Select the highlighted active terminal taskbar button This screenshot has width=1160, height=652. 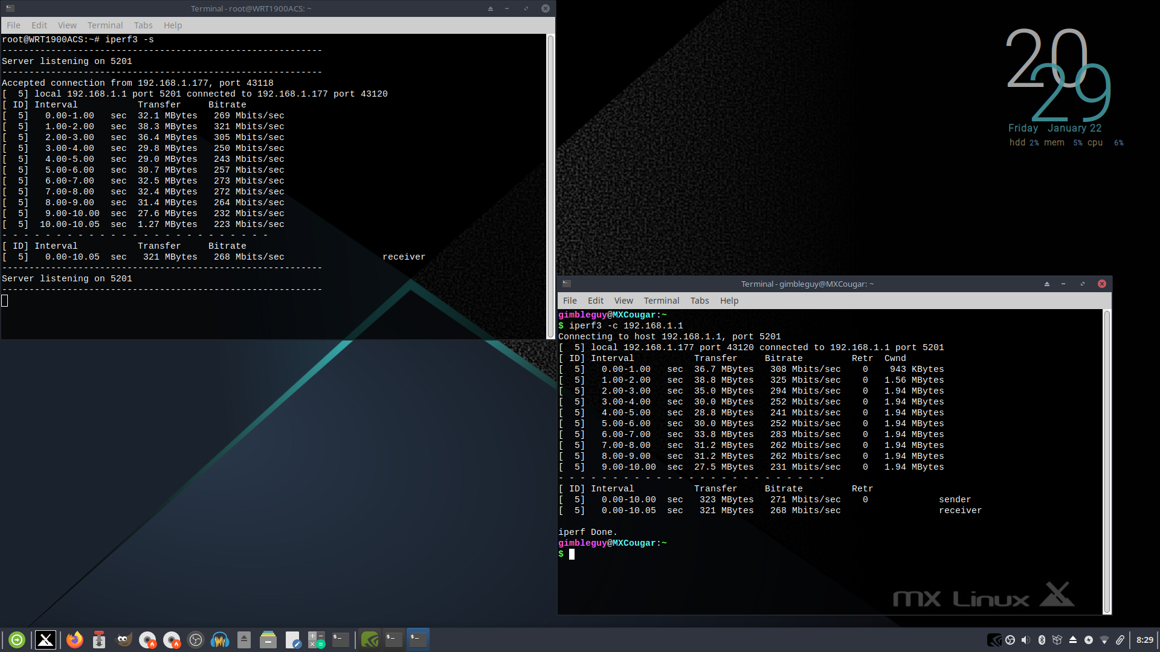(x=418, y=640)
